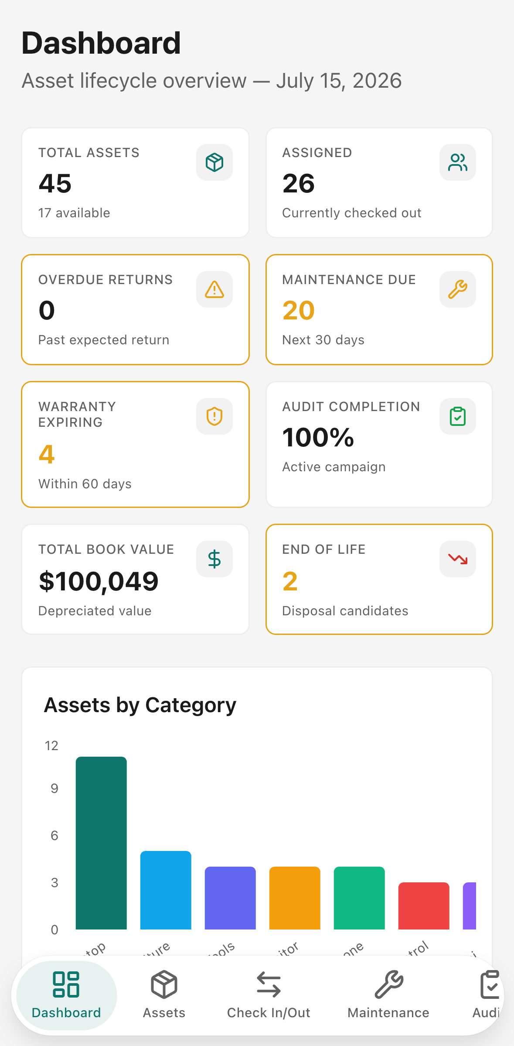Click the people icon in Assigned card
The width and height of the screenshot is (514, 1046).
pyautogui.click(x=458, y=162)
